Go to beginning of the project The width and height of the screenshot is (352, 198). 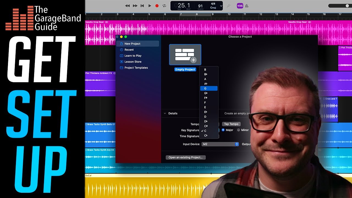click(142, 6)
